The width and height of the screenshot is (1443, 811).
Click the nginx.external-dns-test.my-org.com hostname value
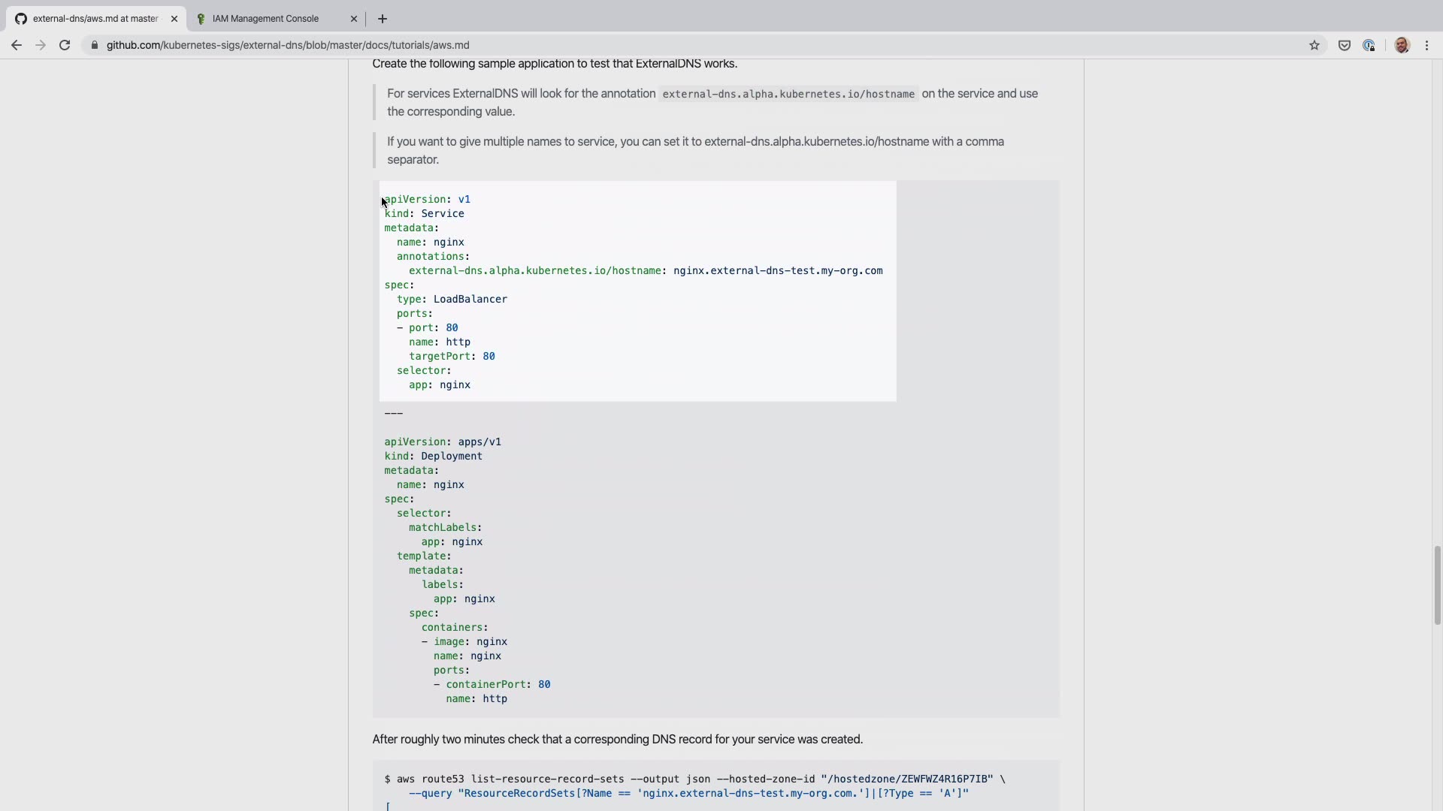coord(777,270)
